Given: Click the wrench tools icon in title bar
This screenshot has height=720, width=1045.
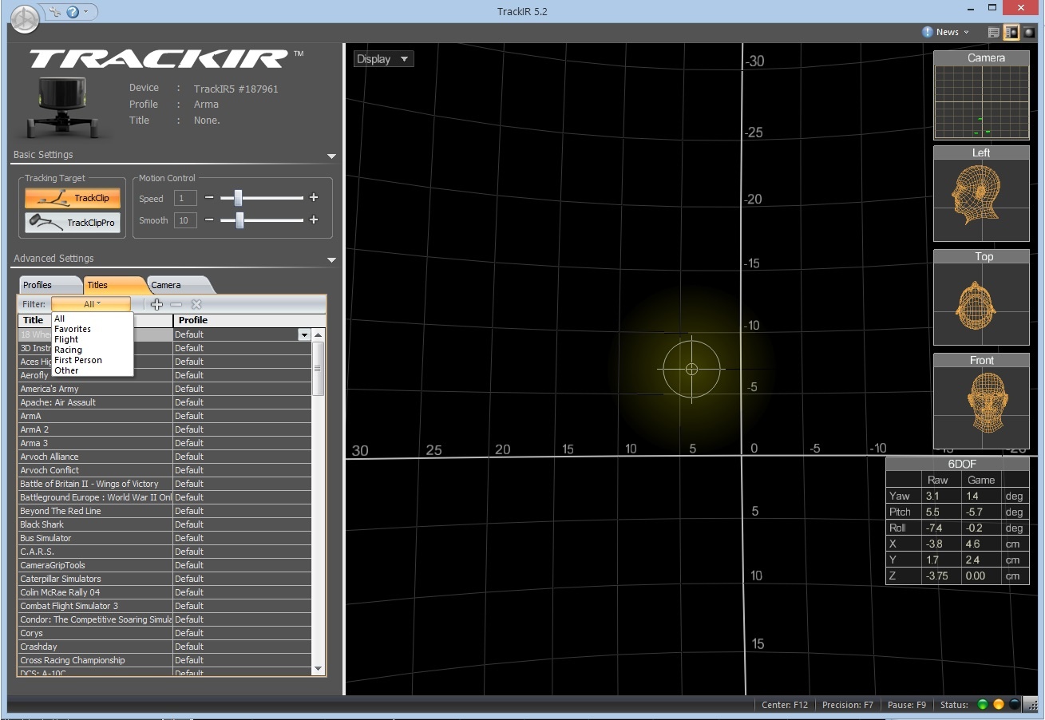Looking at the screenshot, I should [x=55, y=12].
